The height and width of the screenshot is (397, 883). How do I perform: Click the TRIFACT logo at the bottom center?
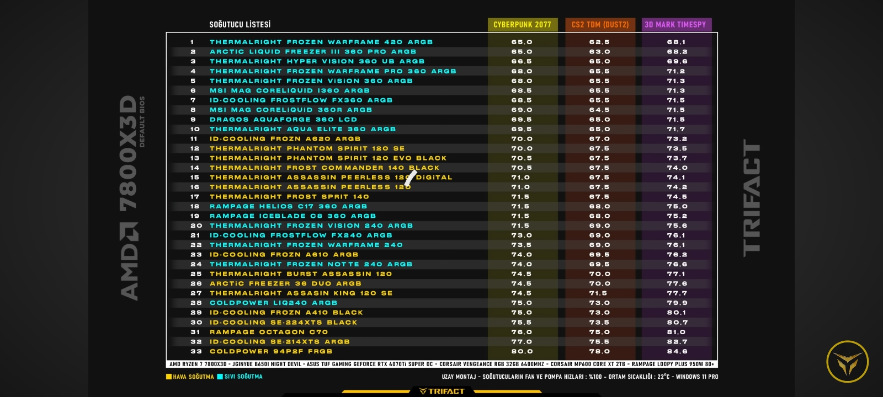442,391
